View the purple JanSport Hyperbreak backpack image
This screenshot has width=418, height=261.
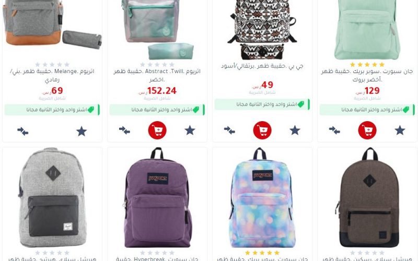coord(157,198)
